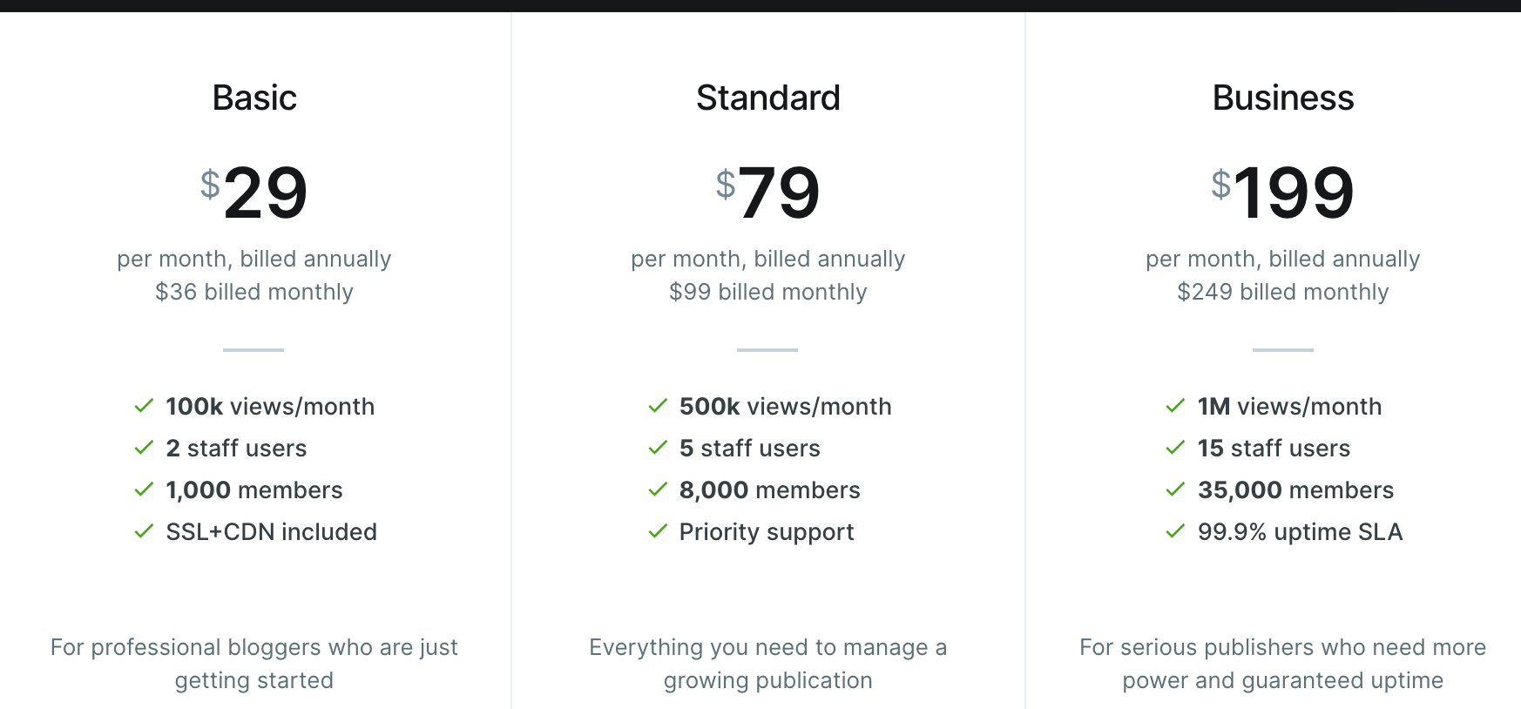Click the $99 billed monthly text
Screen dimensions: 1521x709
(x=767, y=292)
